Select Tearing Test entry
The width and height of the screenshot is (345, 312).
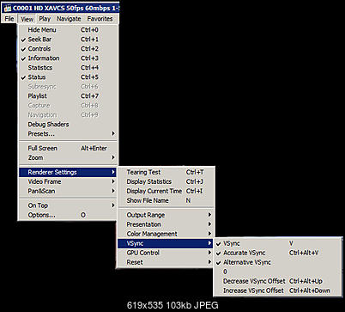pyautogui.click(x=166, y=172)
